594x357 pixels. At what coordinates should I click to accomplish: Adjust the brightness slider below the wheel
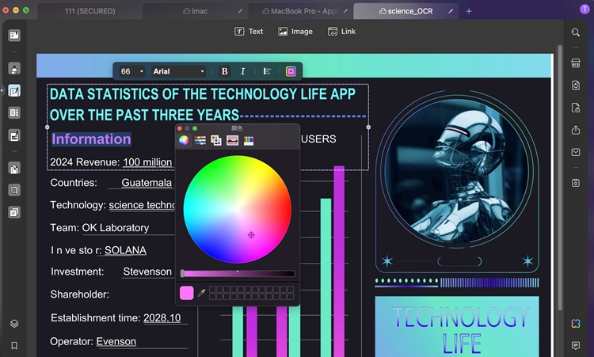coord(238,273)
